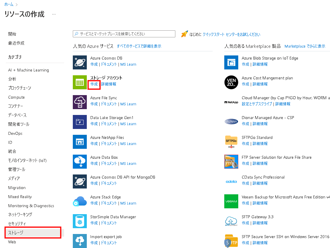Click the CData Sync Professional logo
330x248 pixels.
[x=231, y=181]
